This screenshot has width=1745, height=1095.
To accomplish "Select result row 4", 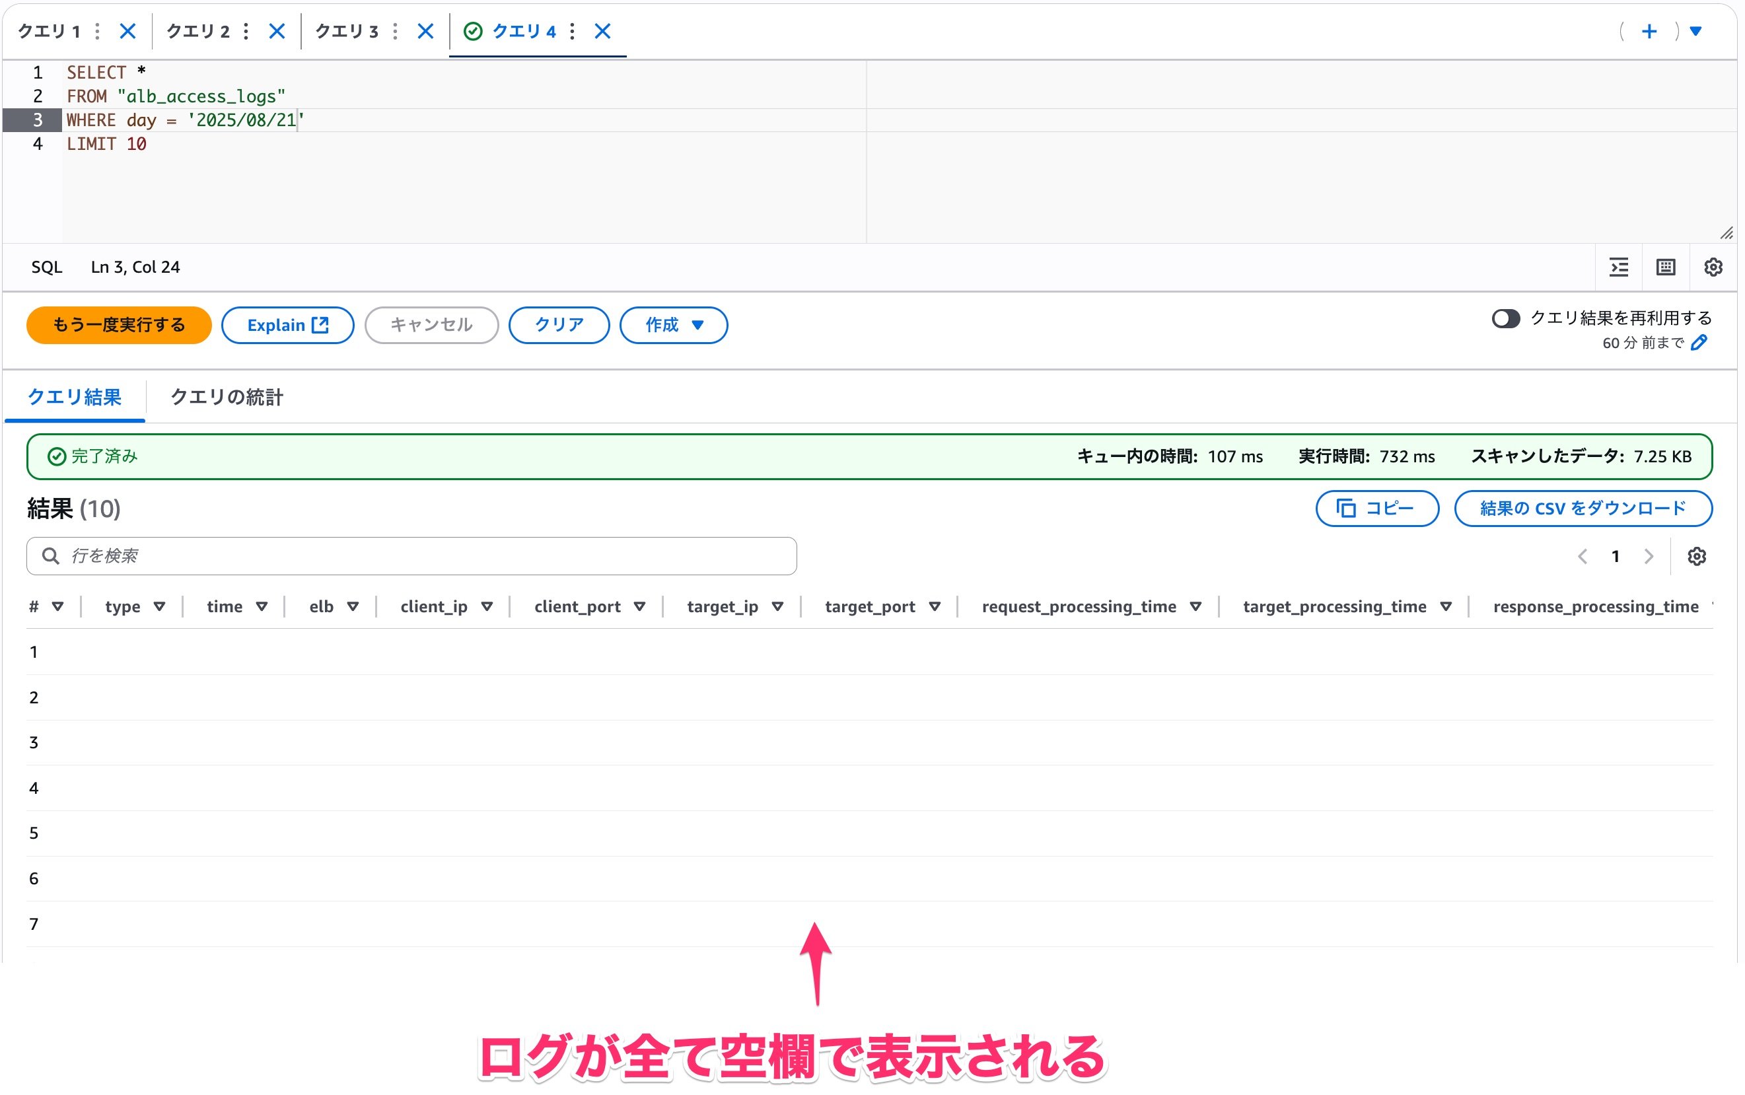I will [869, 788].
